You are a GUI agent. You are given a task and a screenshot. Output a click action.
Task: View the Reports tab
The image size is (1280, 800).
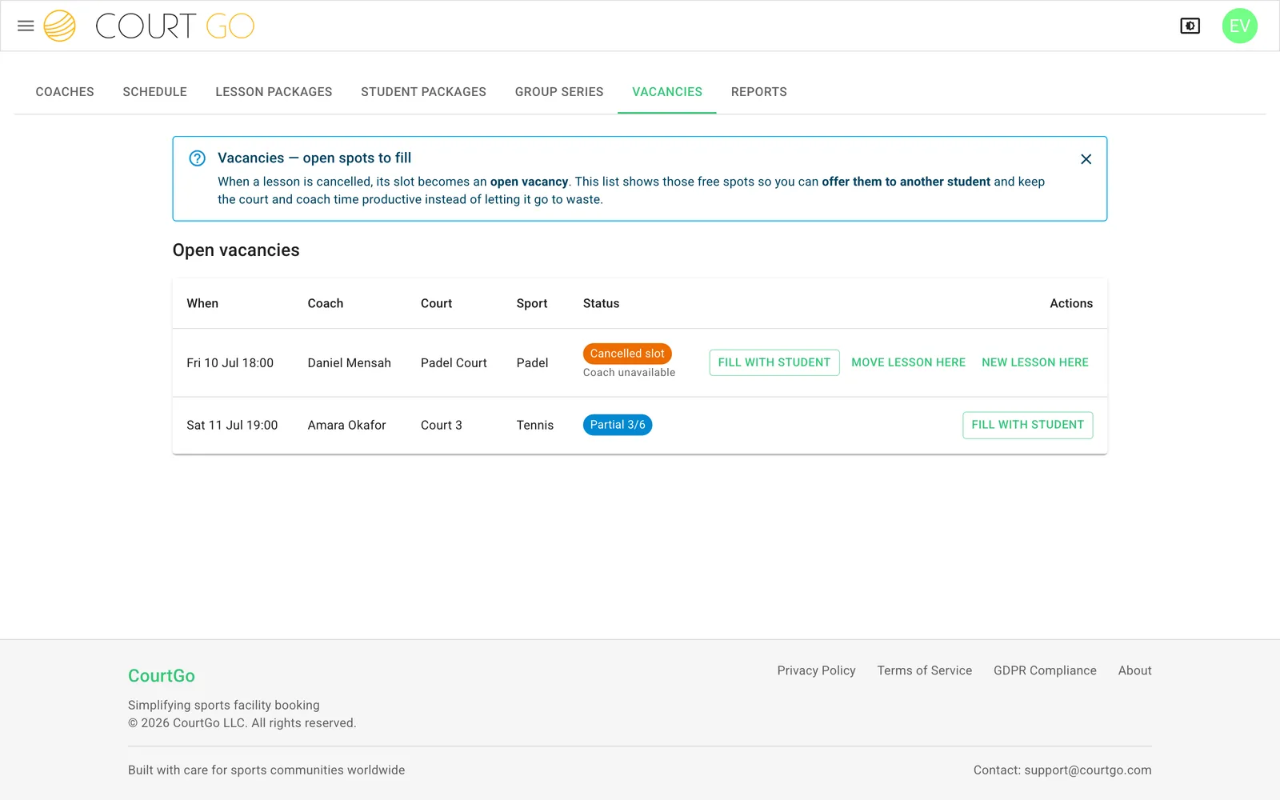point(758,92)
